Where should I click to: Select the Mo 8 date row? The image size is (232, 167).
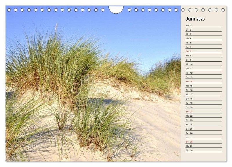point(204,56)
